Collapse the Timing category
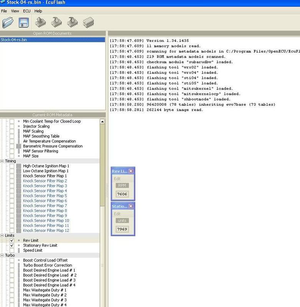Screen dimensions: 300x307 [x=2, y=161]
